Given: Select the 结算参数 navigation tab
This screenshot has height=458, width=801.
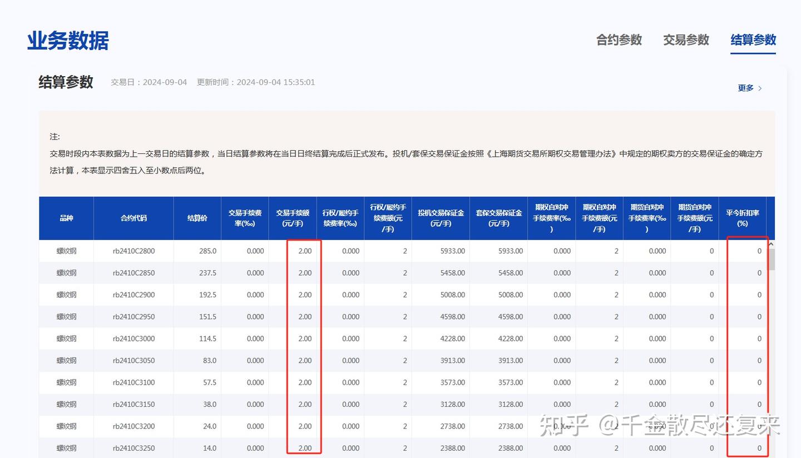Looking at the screenshot, I should (x=753, y=40).
